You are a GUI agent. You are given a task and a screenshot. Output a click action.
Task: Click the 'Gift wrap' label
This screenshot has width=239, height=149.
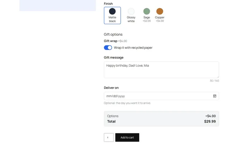point(111,41)
